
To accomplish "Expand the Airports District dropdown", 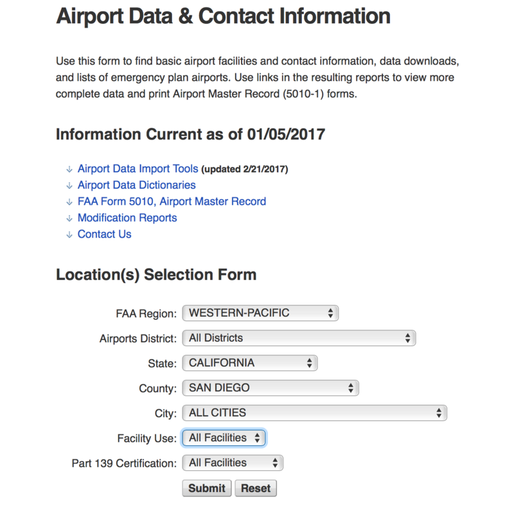I will point(299,338).
